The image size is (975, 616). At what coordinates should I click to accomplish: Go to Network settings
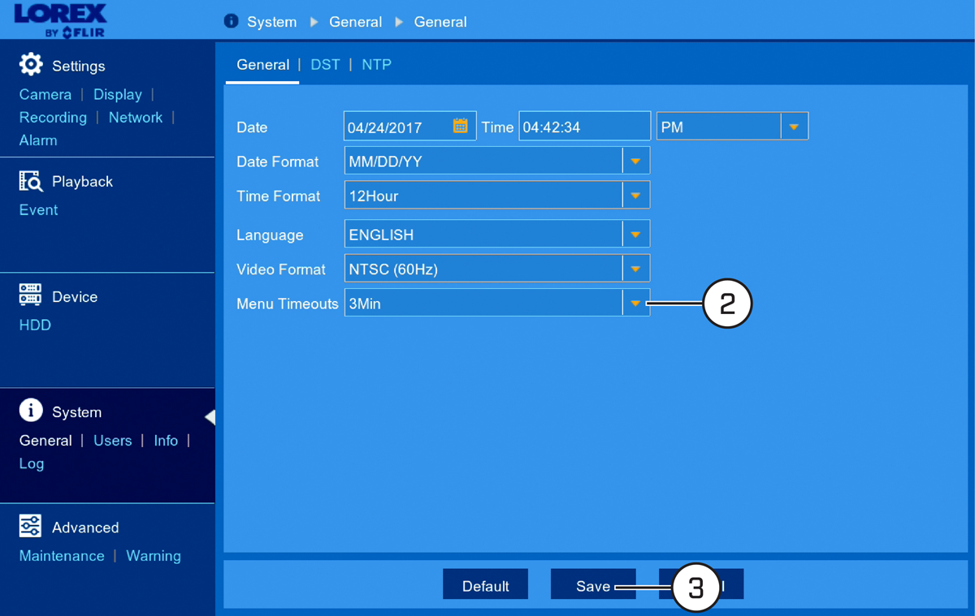click(x=136, y=117)
